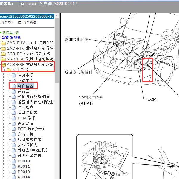Screen dimensions: 179x179
Task: Open the 术语定义 page
Action: [x=25, y=80]
